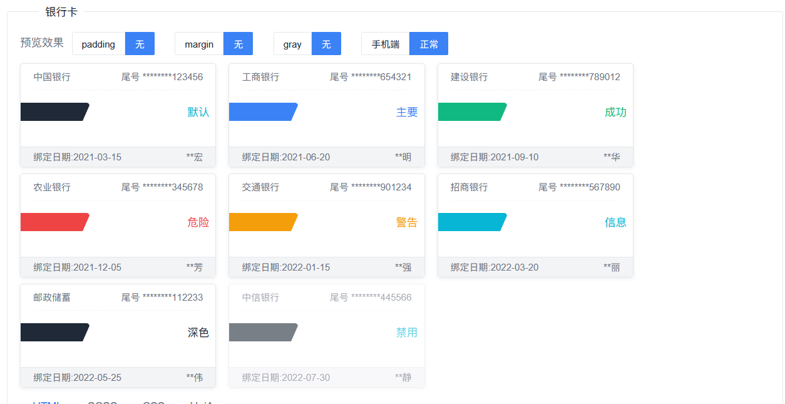Toggle the 无 button beside gray
The height and width of the screenshot is (404, 785).
pos(326,44)
